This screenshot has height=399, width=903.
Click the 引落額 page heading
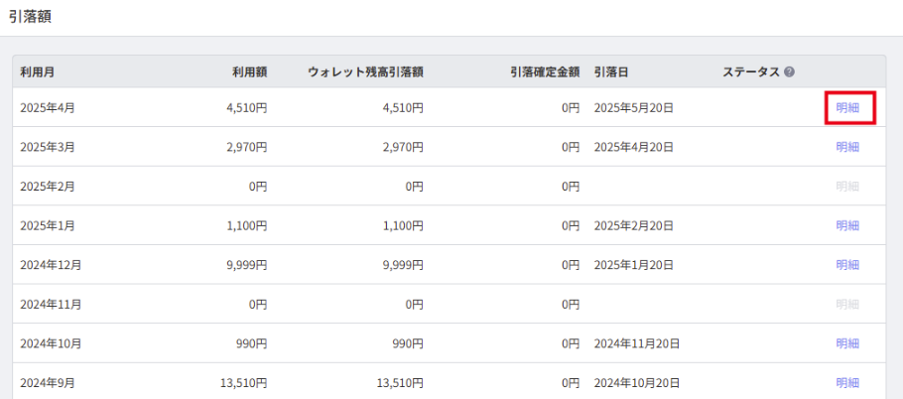[x=30, y=16]
